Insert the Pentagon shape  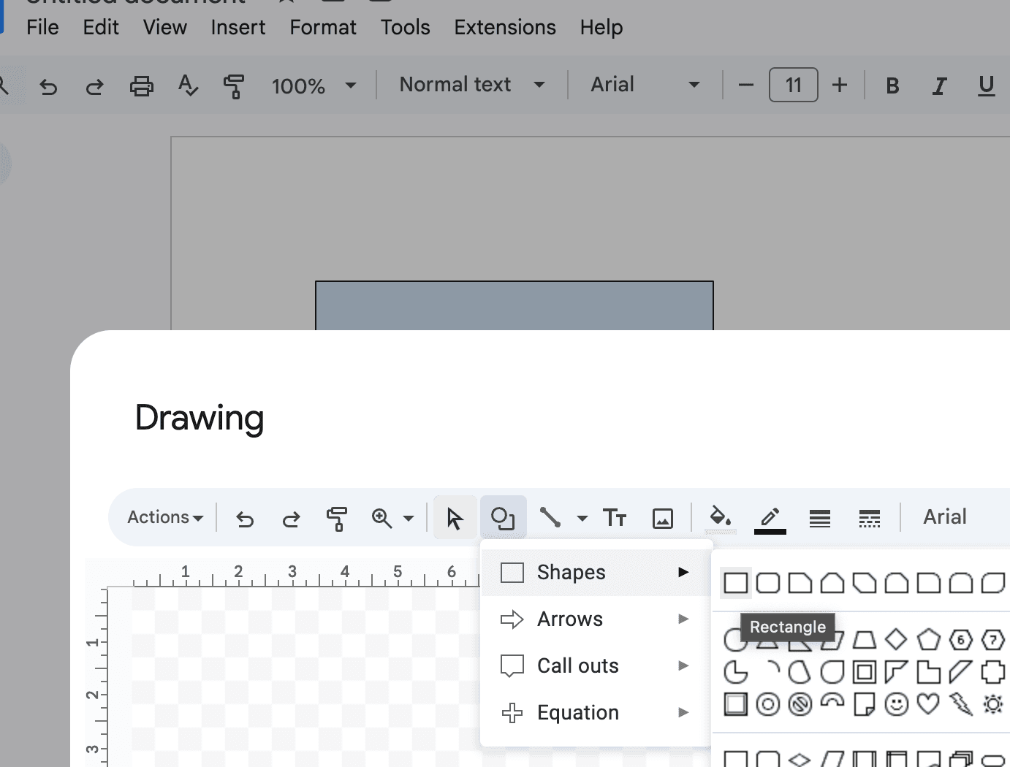click(x=928, y=640)
